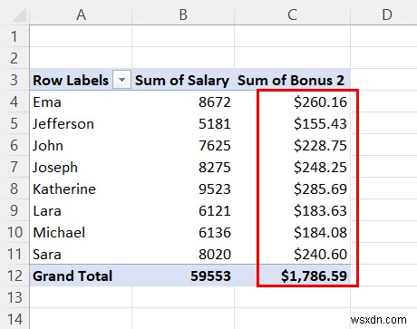Open the Row Labels filter dropdown
417x329 pixels.
point(121,80)
